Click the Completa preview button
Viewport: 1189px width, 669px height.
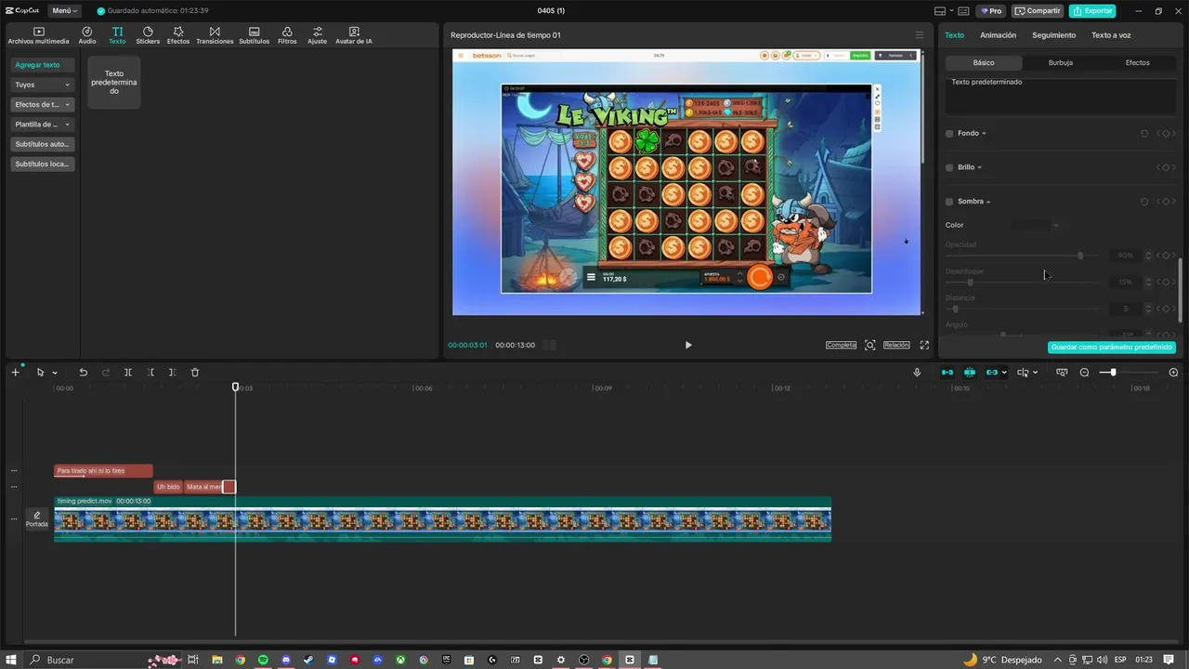click(841, 345)
